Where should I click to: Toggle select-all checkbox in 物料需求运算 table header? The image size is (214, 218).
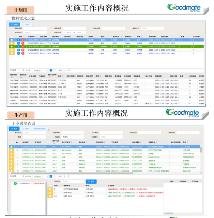[x=11, y=36]
